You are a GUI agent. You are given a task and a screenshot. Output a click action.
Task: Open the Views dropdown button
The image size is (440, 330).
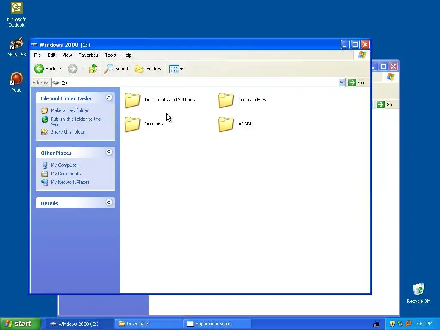coord(176,69)
